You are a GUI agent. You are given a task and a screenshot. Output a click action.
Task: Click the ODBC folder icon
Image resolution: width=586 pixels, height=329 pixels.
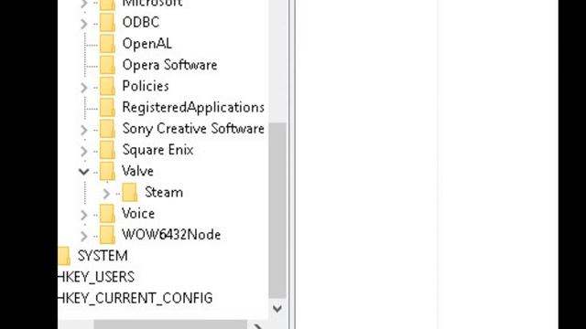107,22
